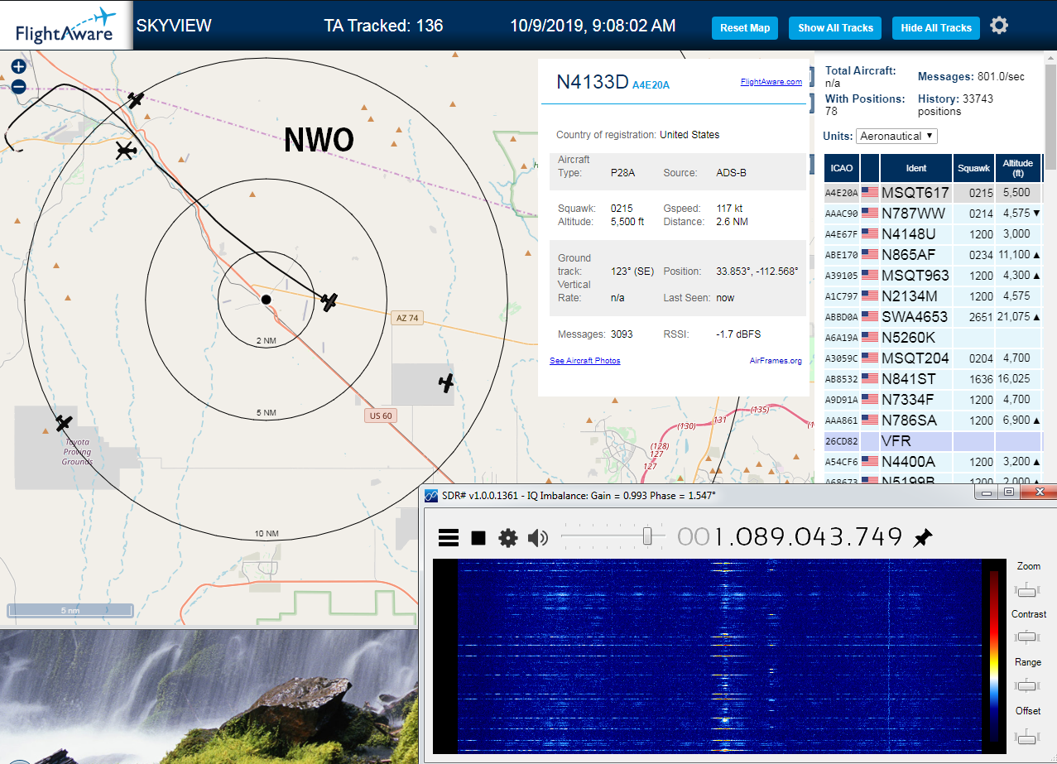Image resolution: width=1057 pixels, height=764 pixels.
Task: Select the MSQT963 aircraft row
Action: pos(932,276)
